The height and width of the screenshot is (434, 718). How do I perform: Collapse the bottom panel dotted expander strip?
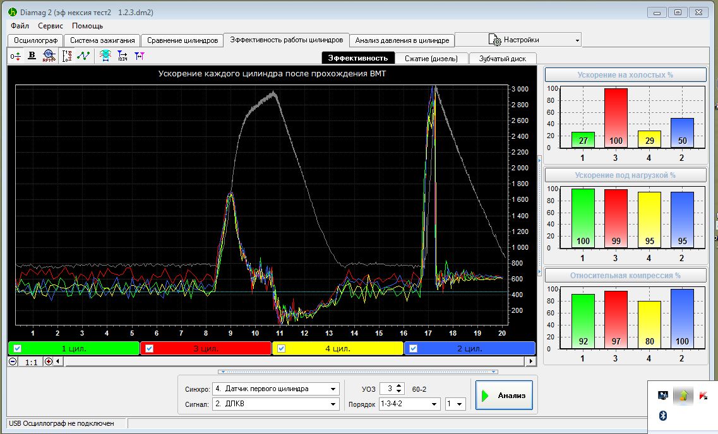click(x=358, y=372)
